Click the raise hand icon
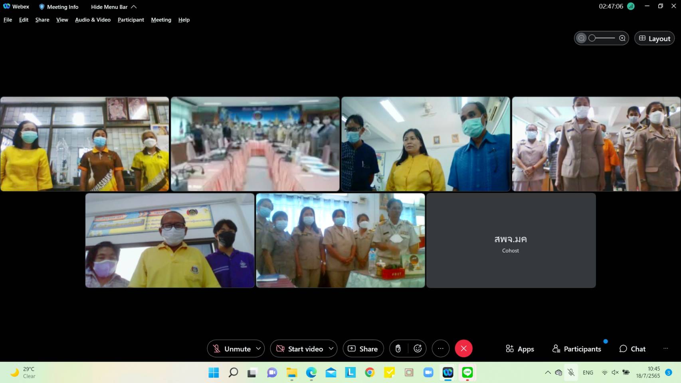The width and height of the screenshot is (681, 383). tap(398, 349)
